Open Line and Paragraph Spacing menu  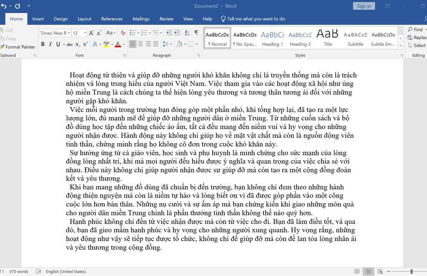click(167, 44)
